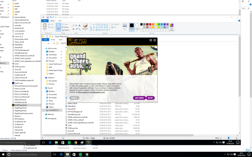252x157 pixels.
Task: Open the Edit colours palette
Action: (171, 27)
